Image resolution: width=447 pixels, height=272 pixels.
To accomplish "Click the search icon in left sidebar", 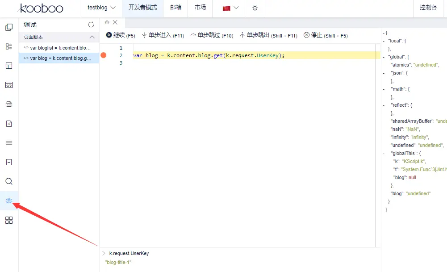I will (x=9, y=181).
